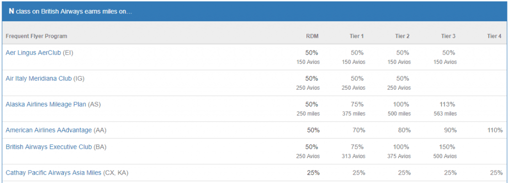Click the Frequent Flyer Program column header
The height and width of the screenshot is (183, 510).
[36, 36]
